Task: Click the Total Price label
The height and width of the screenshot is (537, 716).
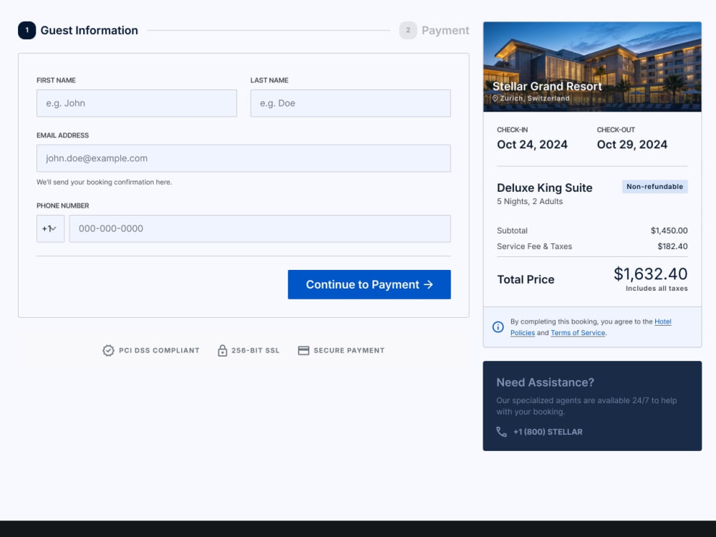Action: coord(526,279)
